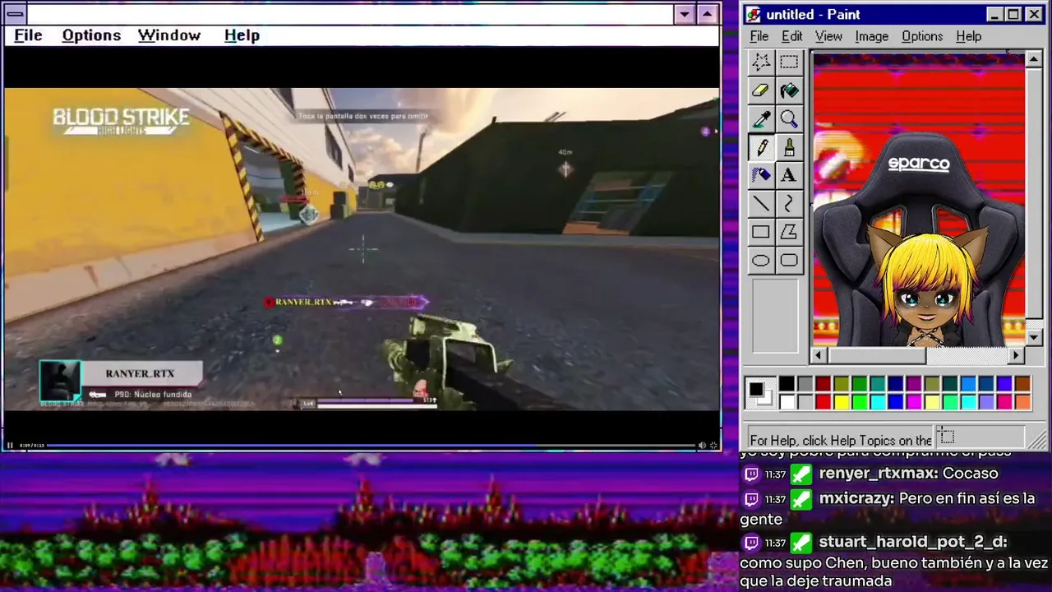Open Paint's Options menu
Viewport: 1052px width, 592px height.
tap(922, 36)
